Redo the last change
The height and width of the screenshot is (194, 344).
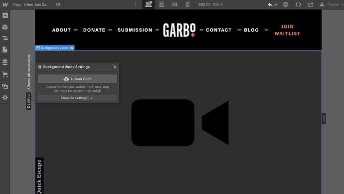point(276,4)
